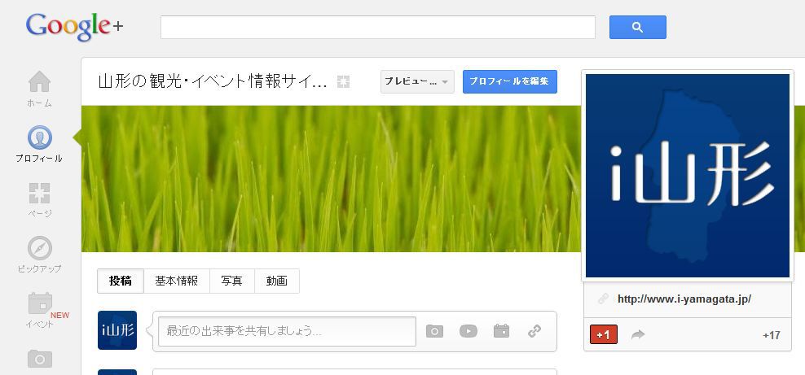
Task: Open the http://www.i-yamagata.jp/ link
Action: pyautogui.click(x=684, y=299)
